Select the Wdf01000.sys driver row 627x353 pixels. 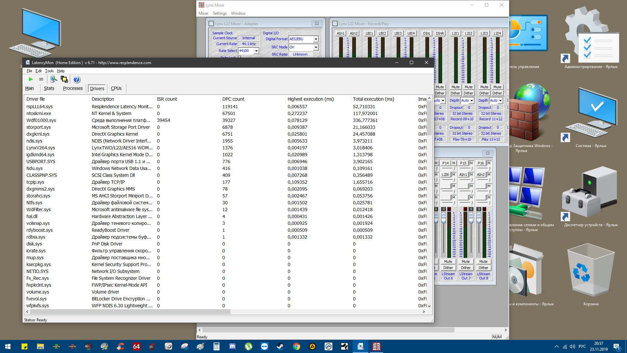click(x=225, y=120)
